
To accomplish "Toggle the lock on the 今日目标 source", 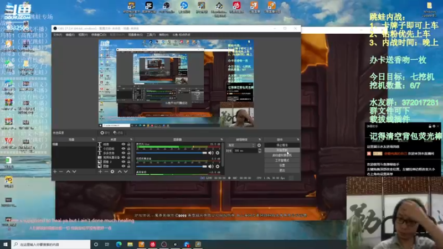I will pyautogui.click(x=129, y=148).
